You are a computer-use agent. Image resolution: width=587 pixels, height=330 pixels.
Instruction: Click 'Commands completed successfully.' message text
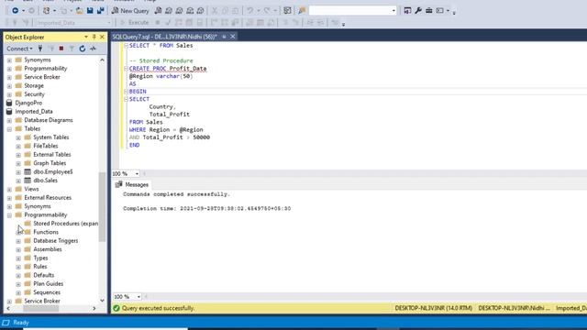pos(176,194)
